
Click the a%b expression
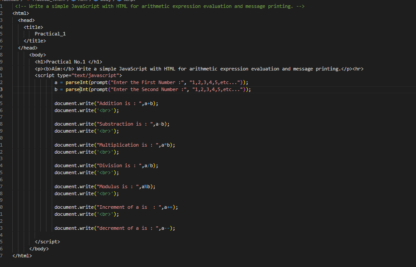click(x=146, y=187)
